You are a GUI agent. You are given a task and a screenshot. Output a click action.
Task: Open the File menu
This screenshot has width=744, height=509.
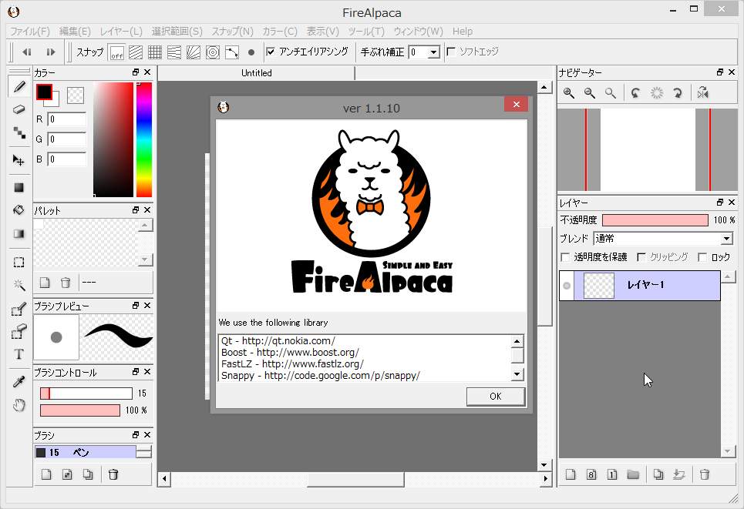pos(31,31)
